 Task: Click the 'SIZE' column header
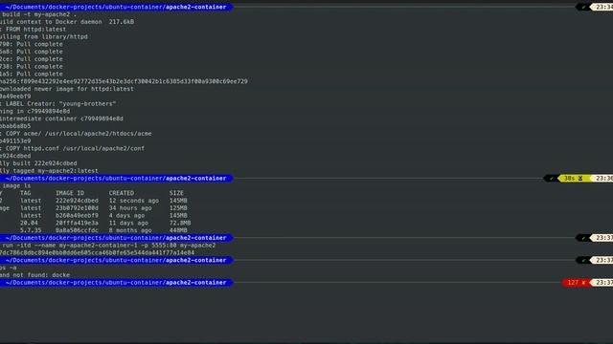(x=176, y=193)
